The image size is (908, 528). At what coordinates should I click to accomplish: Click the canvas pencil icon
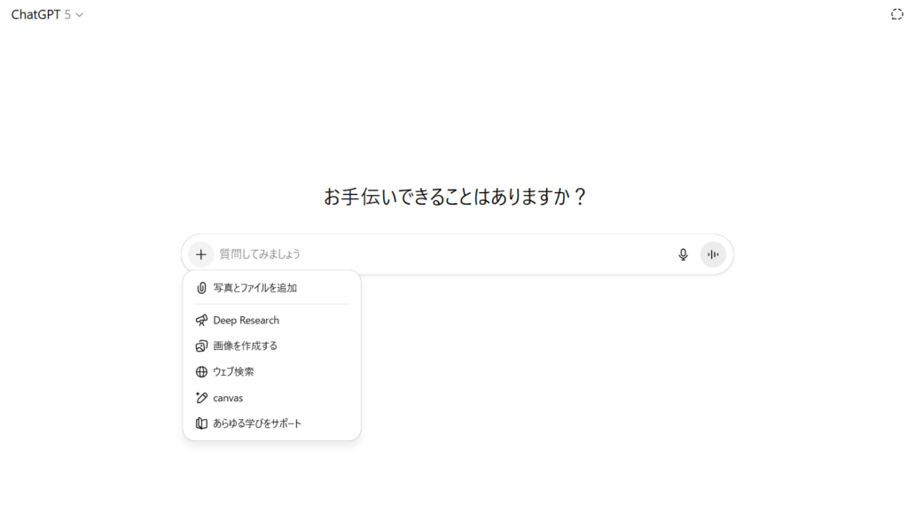tap(201, 398)
